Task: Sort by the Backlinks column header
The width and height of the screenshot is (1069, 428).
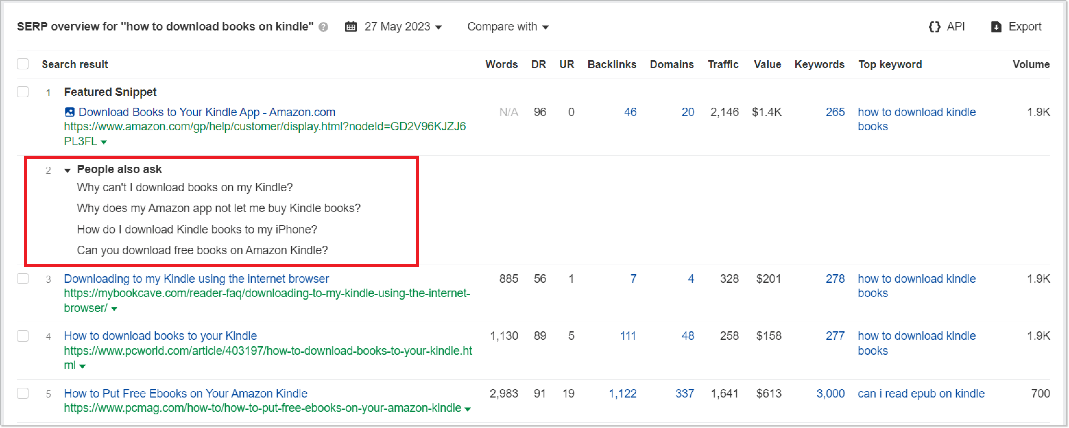Action: [x=612, y=64]
